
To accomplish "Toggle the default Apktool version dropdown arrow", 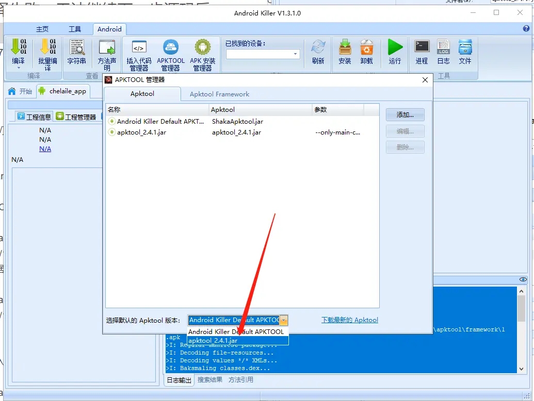I will click(x=283, y=320).
